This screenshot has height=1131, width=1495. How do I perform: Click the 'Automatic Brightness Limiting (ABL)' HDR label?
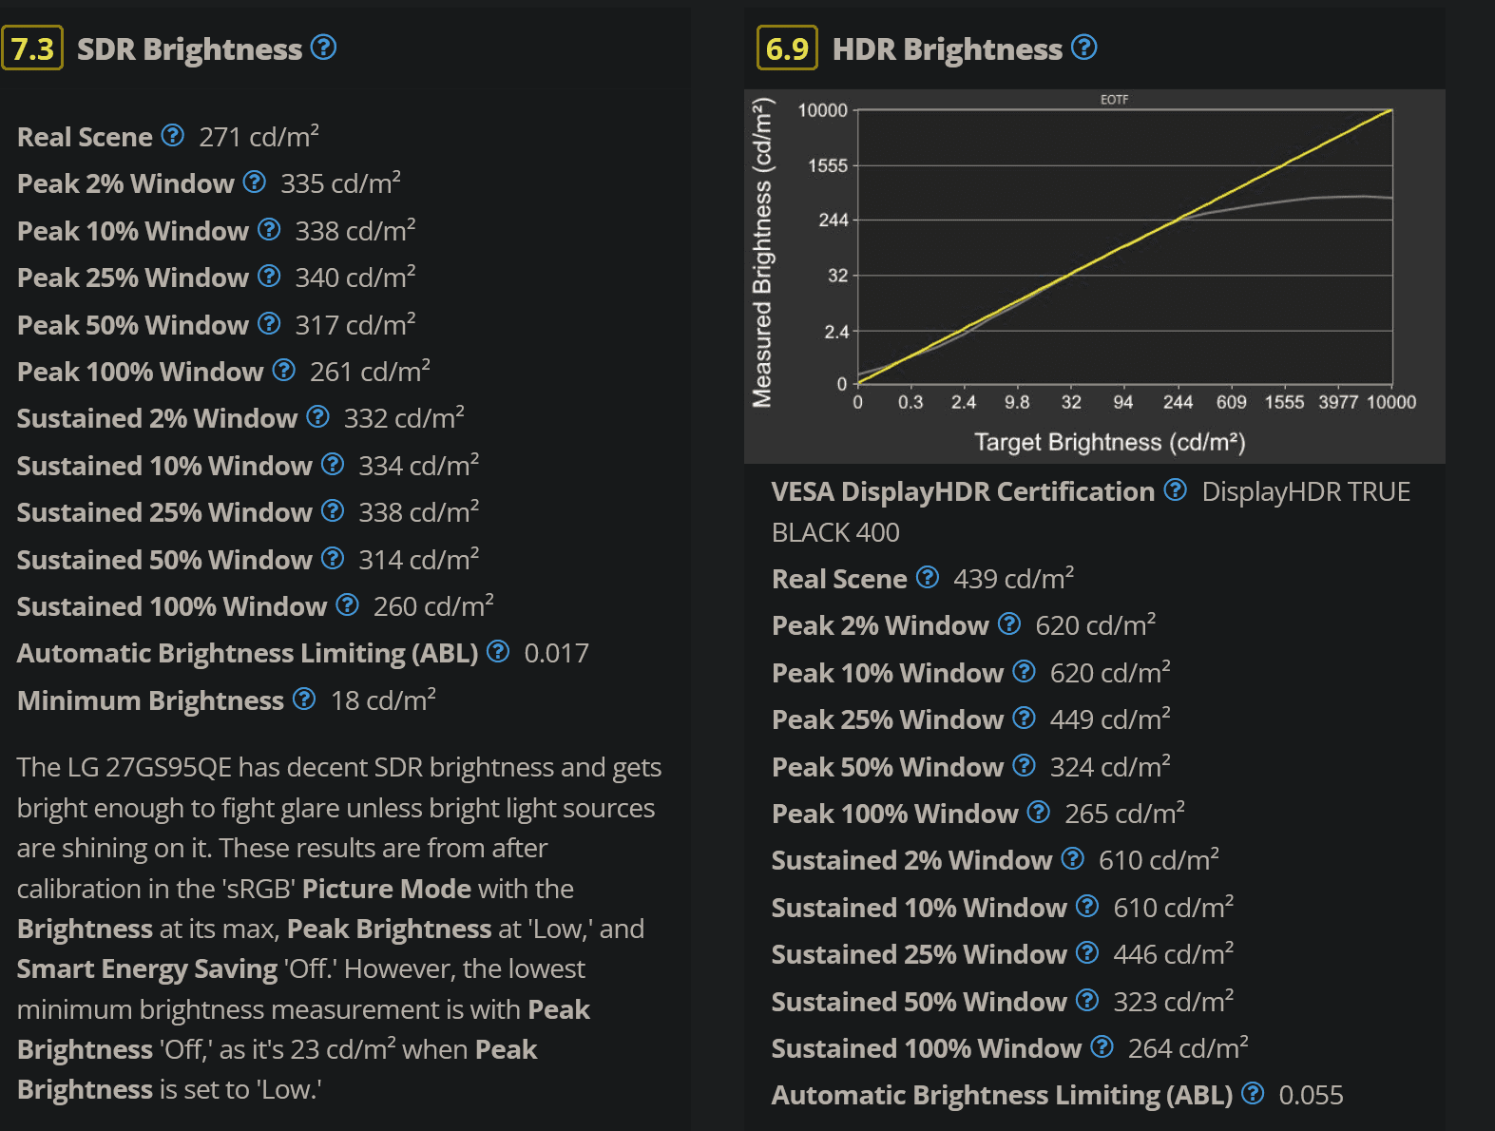(x=1003, y=1095)
